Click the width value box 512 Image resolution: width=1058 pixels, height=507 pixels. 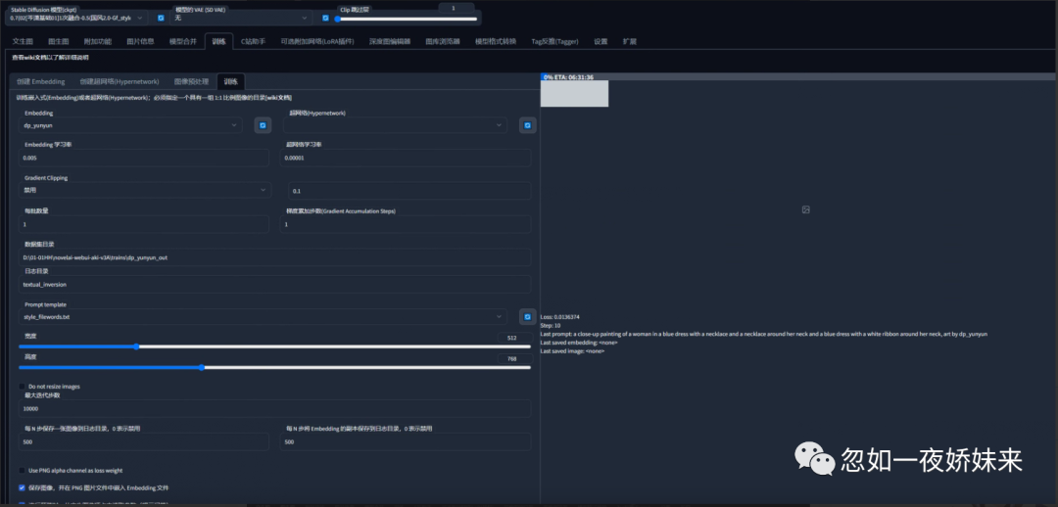(x=514, y=338)
